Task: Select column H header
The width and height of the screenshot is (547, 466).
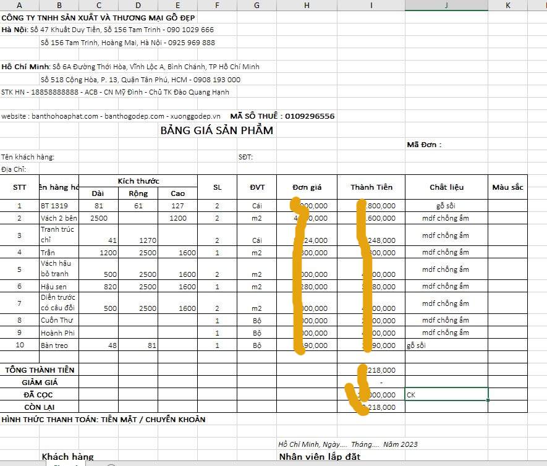Action: pos(307,5)
